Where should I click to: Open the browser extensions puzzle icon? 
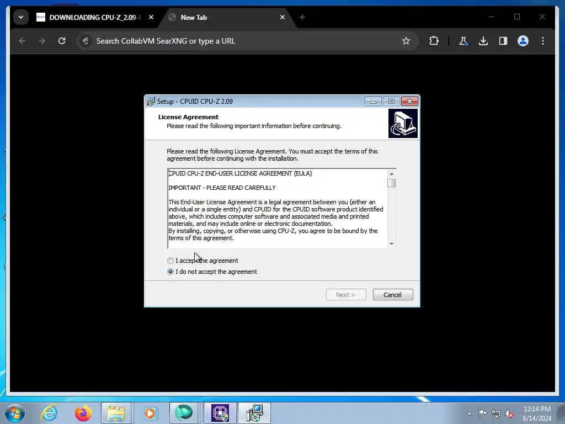click(x=434, y=41)
